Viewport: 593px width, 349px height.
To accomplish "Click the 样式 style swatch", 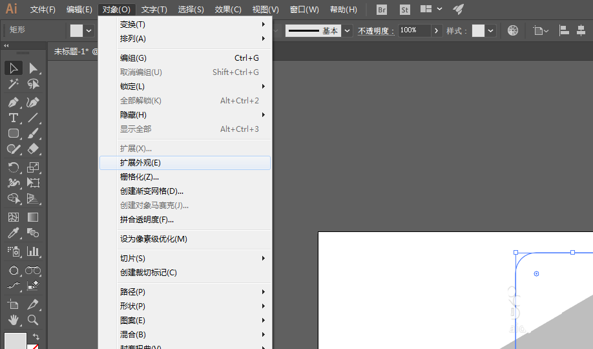I will [478, 30].
